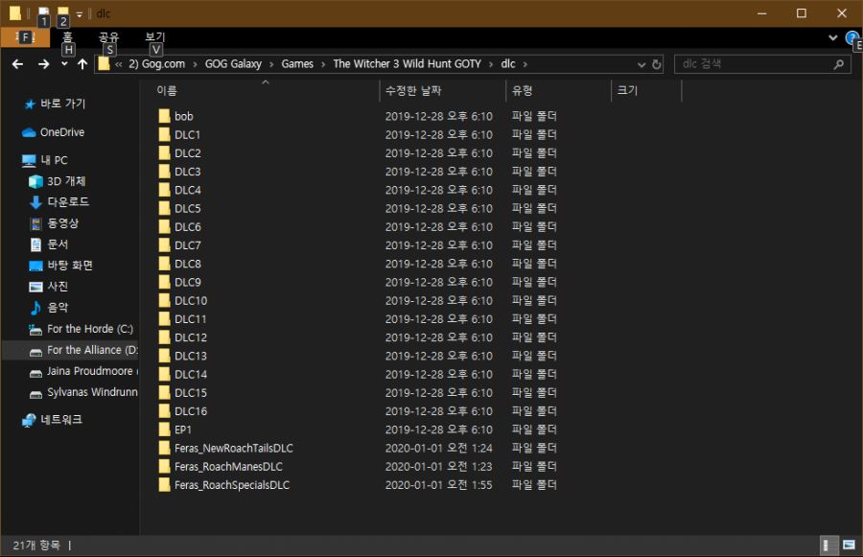
Task: Click the Back navigation arrow
Action: coord(17,64)
